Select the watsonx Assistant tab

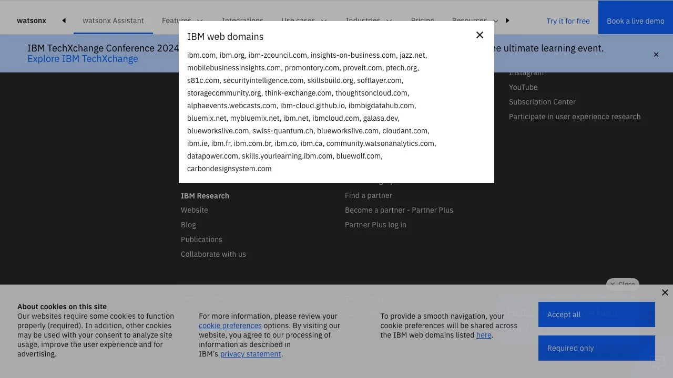point(113,21)
